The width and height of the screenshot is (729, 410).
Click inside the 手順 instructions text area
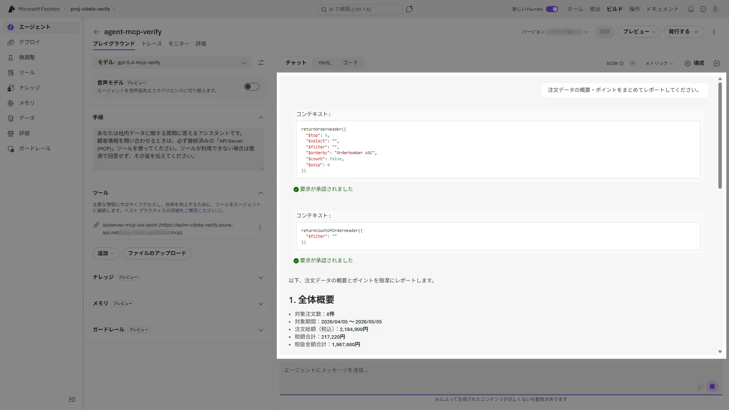(x=178, y=149)
